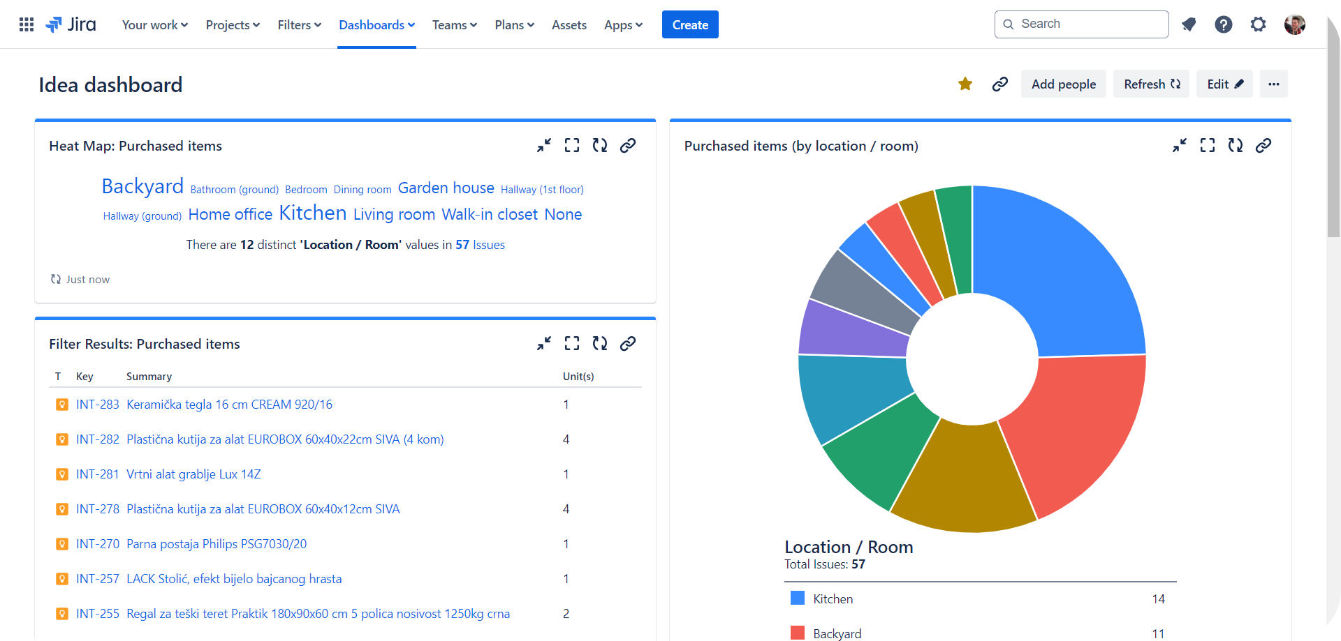The width and height of the screenshot is (1341, 641).
Task: Minimize the Filter Results gadget
Action: coord(544,343)
